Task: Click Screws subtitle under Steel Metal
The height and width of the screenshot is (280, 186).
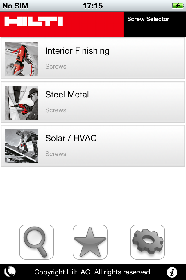Action: pyautogui.click(x=56, y=110)
